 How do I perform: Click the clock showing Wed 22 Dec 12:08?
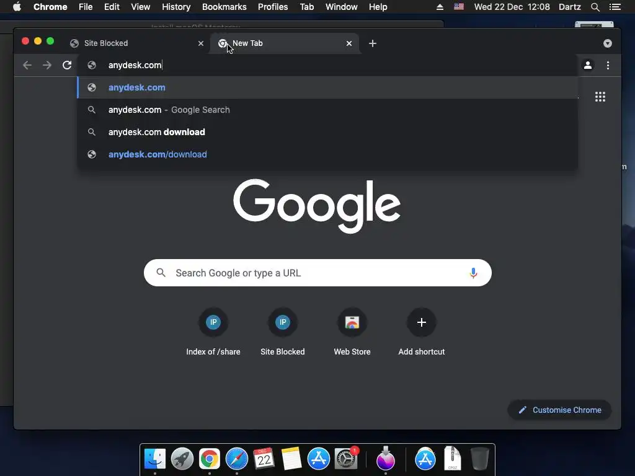[x=512, y=7]
